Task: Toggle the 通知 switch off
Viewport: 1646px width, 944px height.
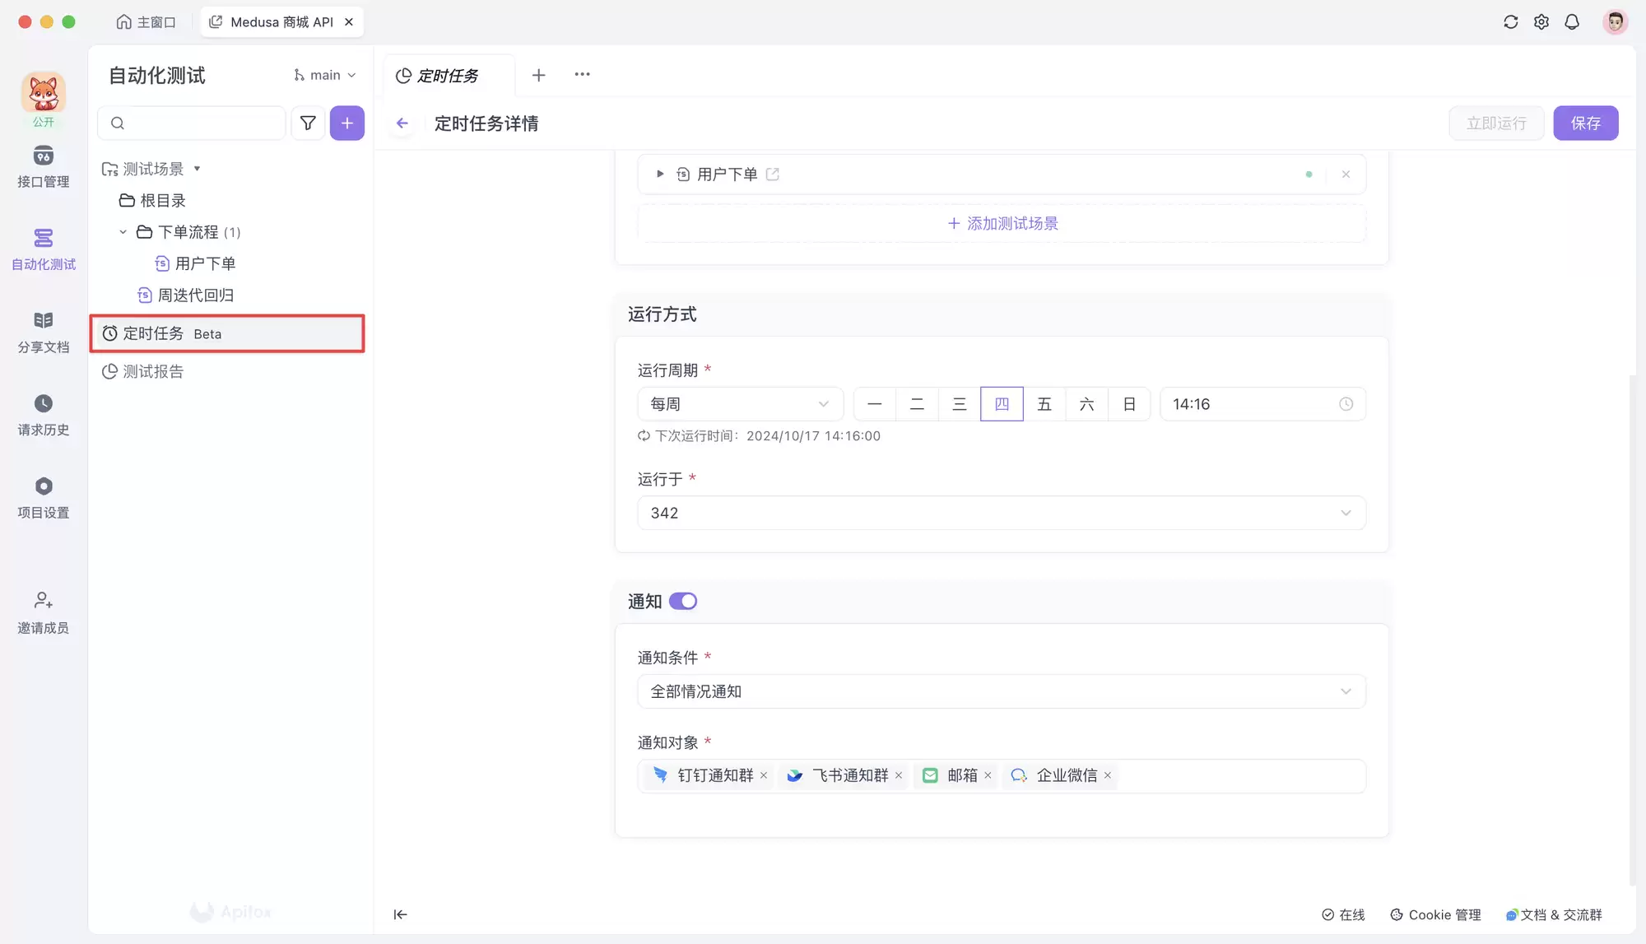Action: tap(683, 602)
